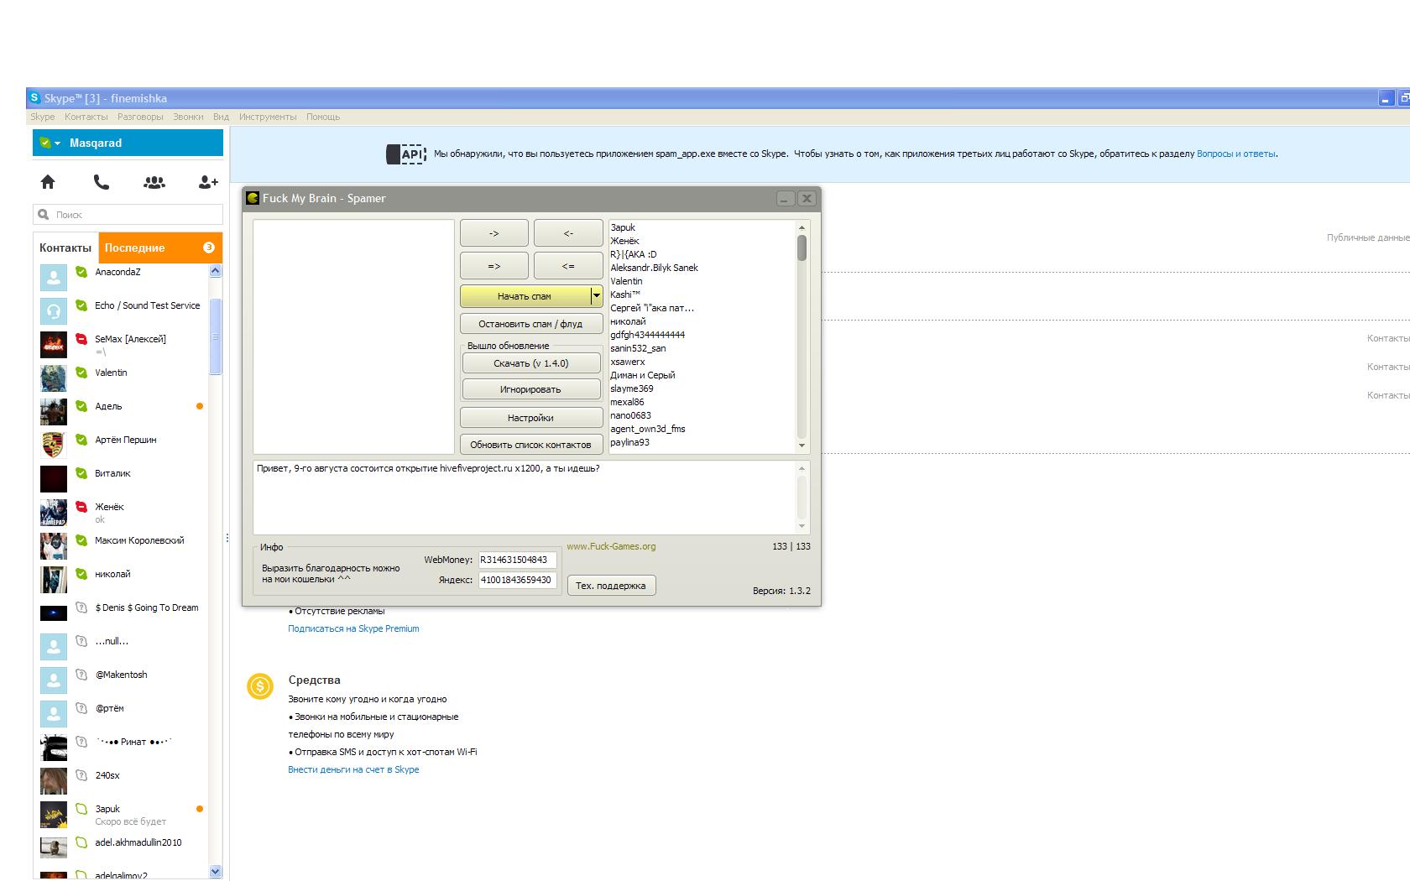The width and height of the screenshot is (1410, 881).
Task: Click the unread count badge on Последние
Action: pyautogui.click(x=209, y=248)
